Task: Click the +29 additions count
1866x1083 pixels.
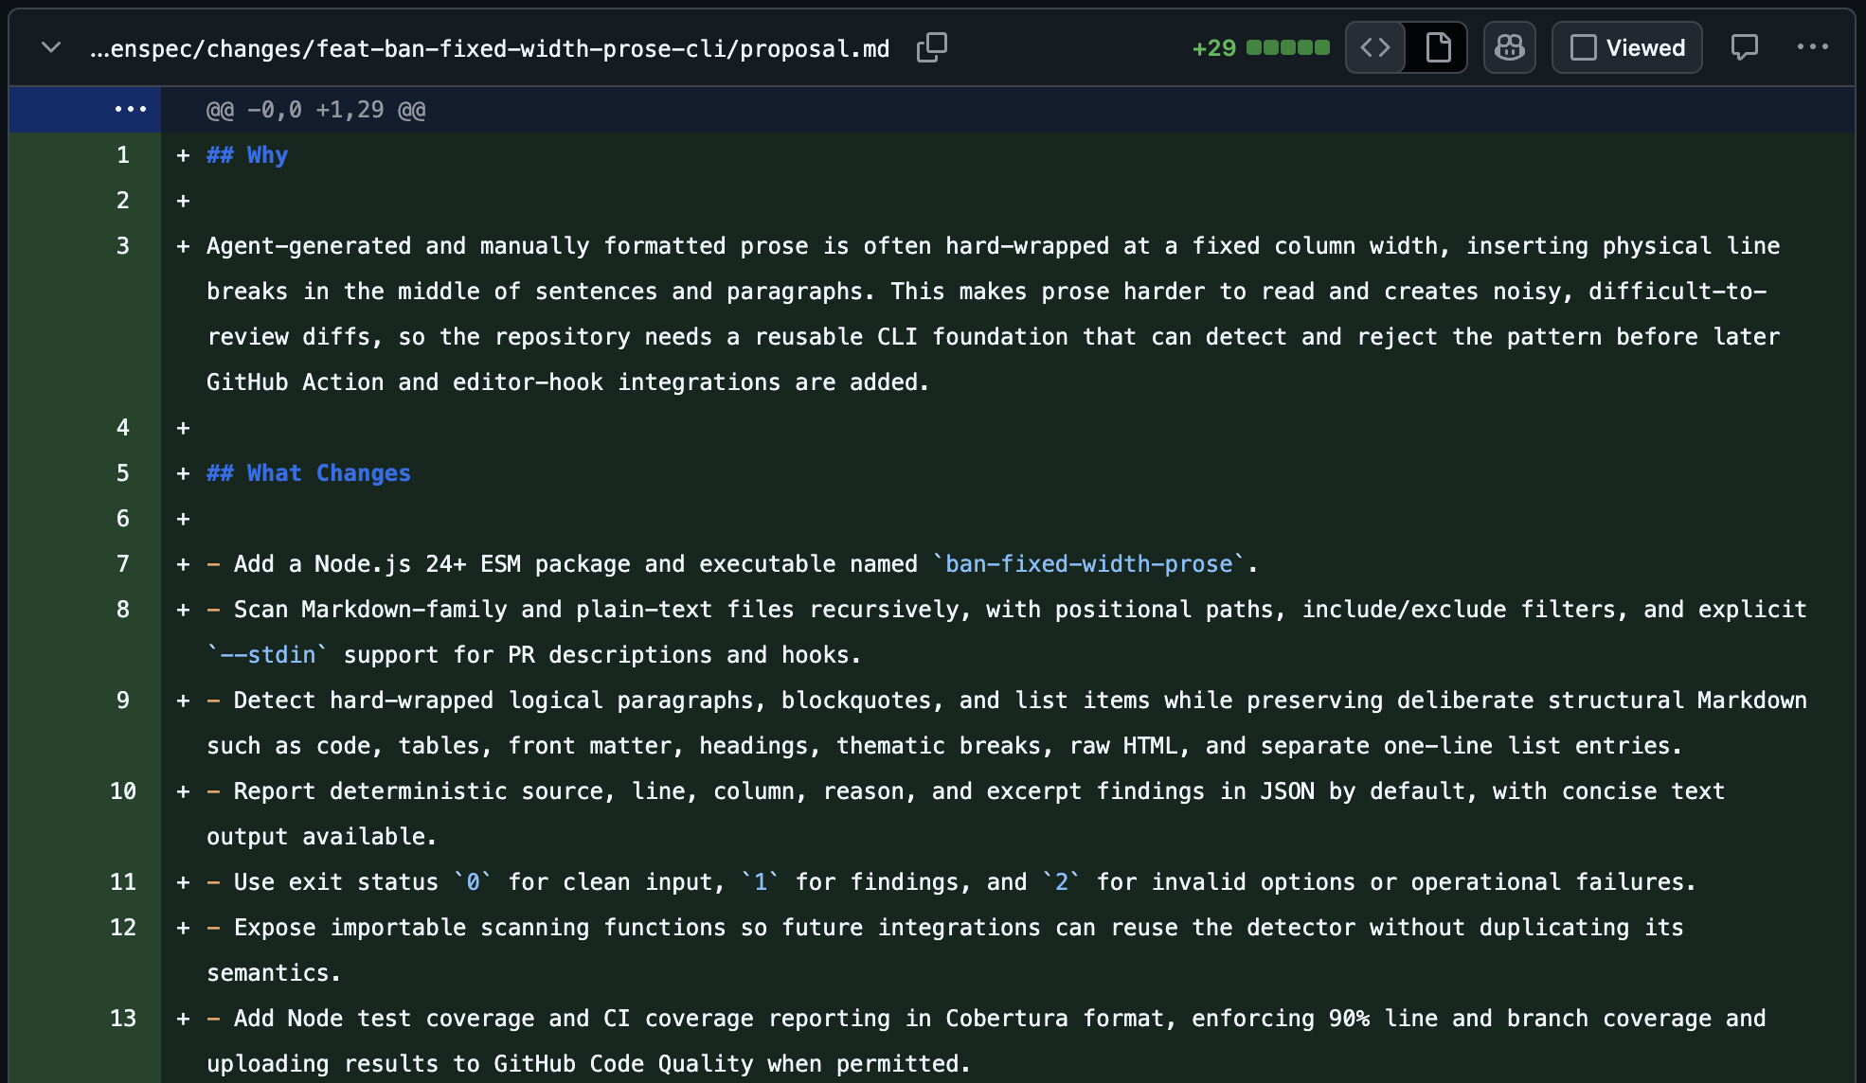Action: click(1214, 47)
